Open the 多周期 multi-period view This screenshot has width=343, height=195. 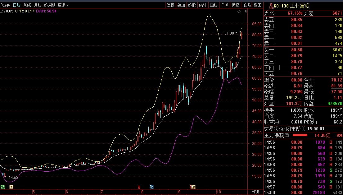[x=50, y=5]
